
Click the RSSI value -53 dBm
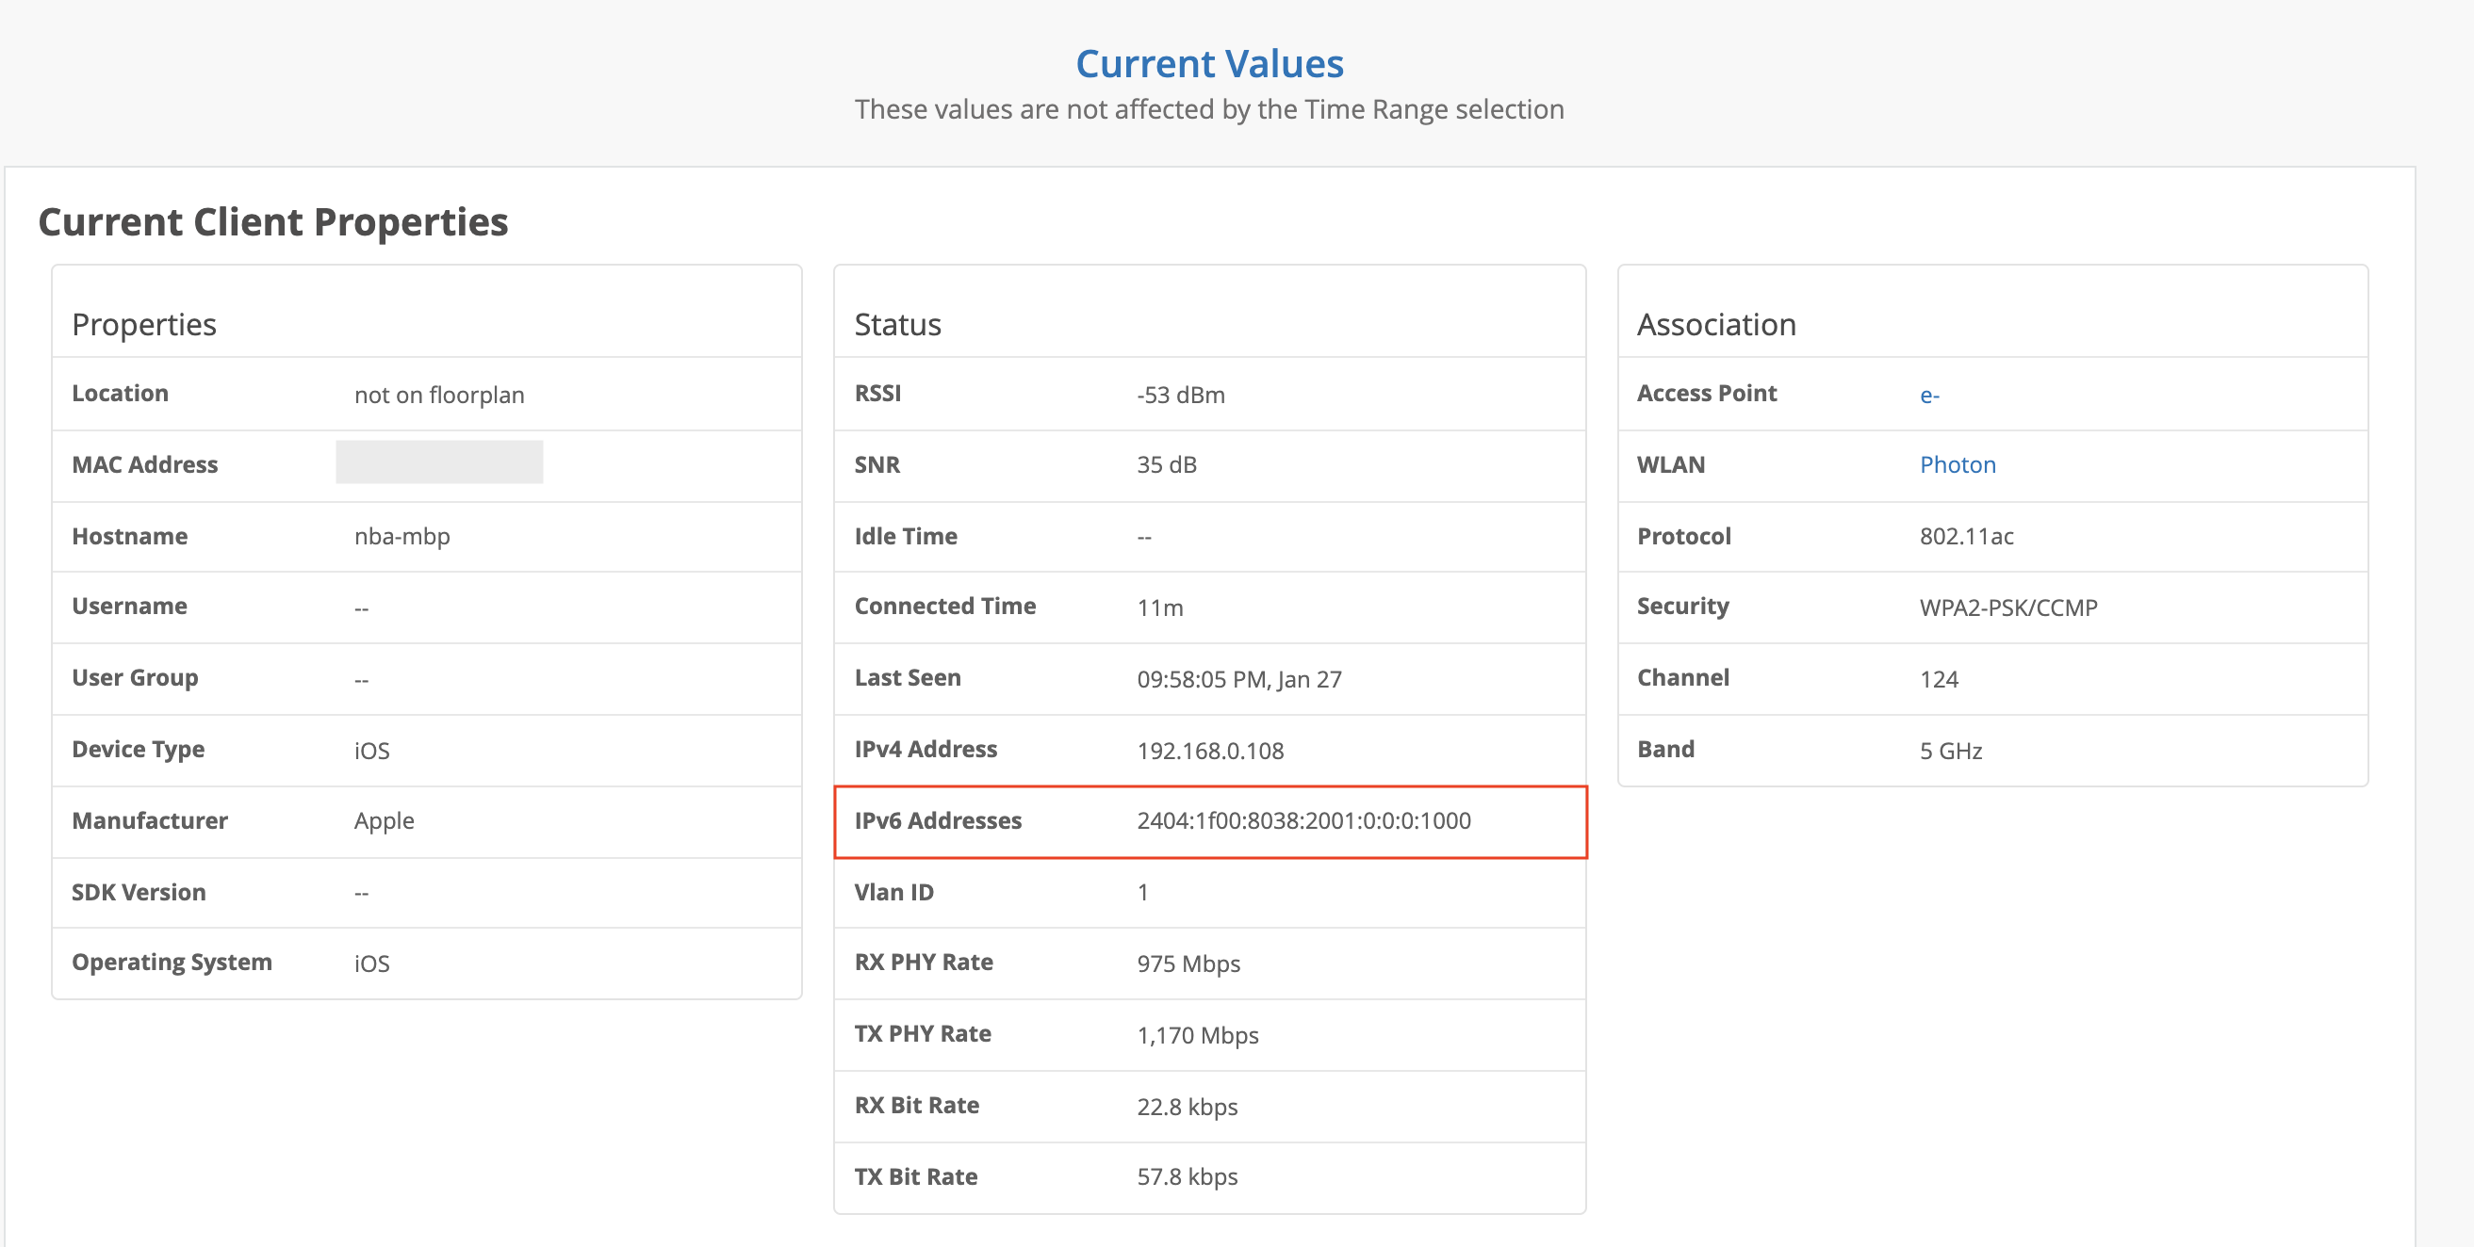[x=1179, y=396]
